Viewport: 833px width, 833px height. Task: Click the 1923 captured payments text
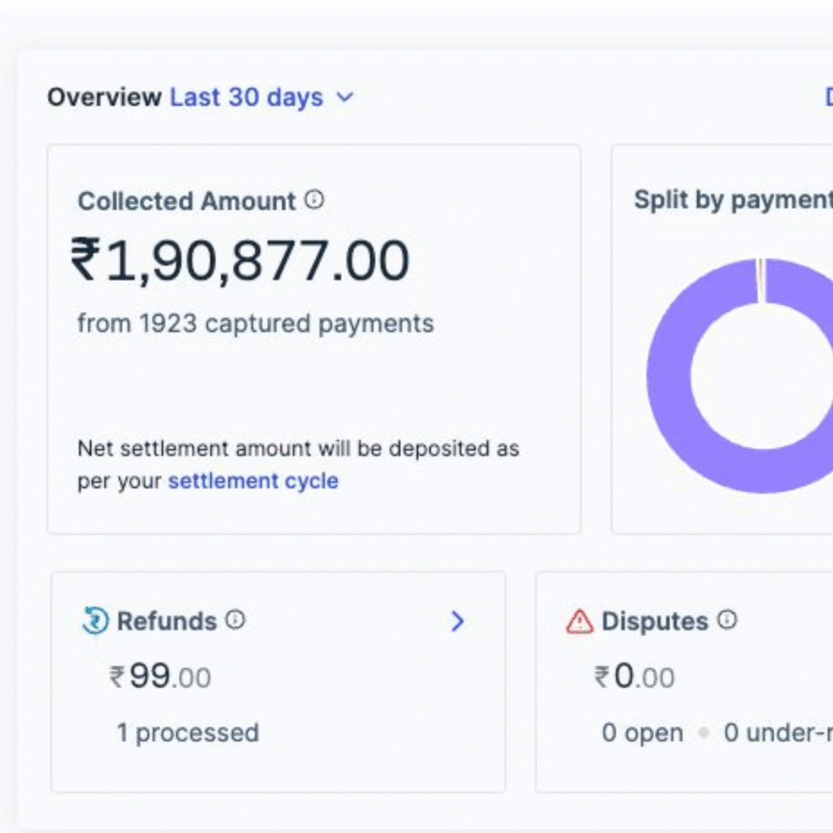(x=255, y=324)
